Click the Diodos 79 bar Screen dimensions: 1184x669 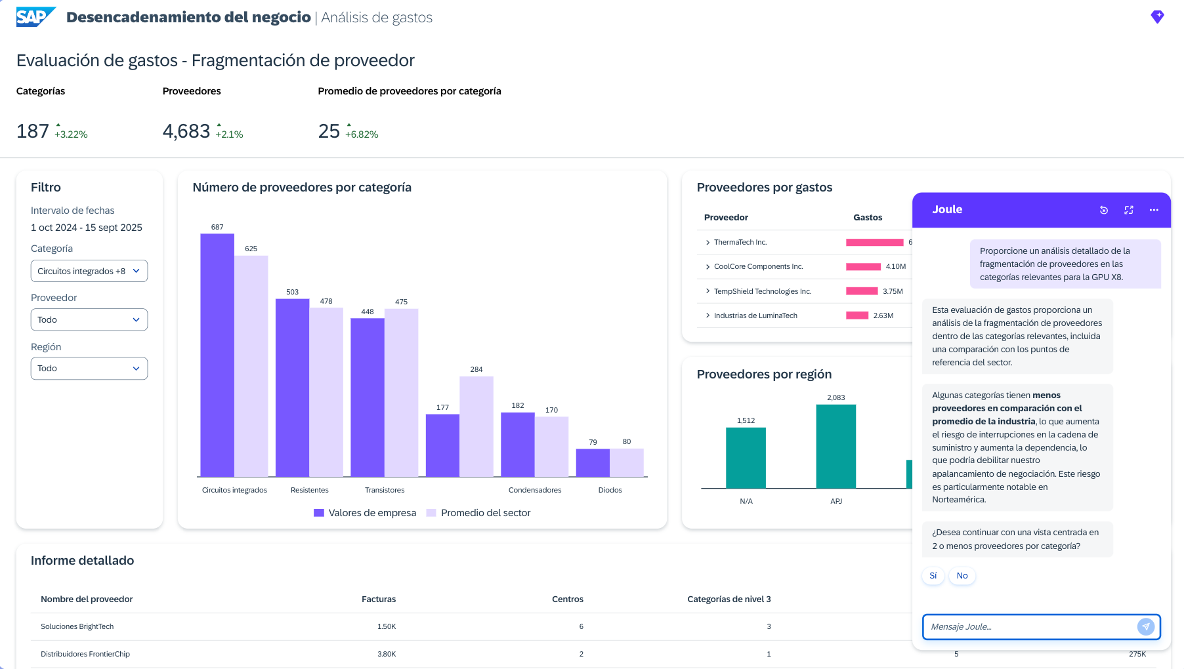(x=593, y=462)
